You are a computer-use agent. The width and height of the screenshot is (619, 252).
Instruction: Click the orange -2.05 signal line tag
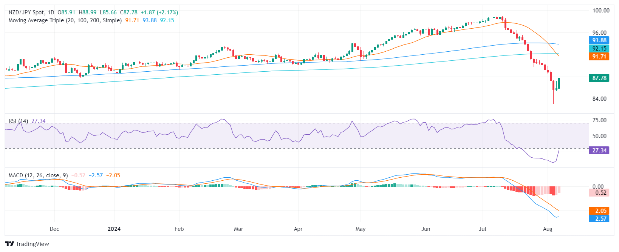pyautogui.click(x=599, y=211)
